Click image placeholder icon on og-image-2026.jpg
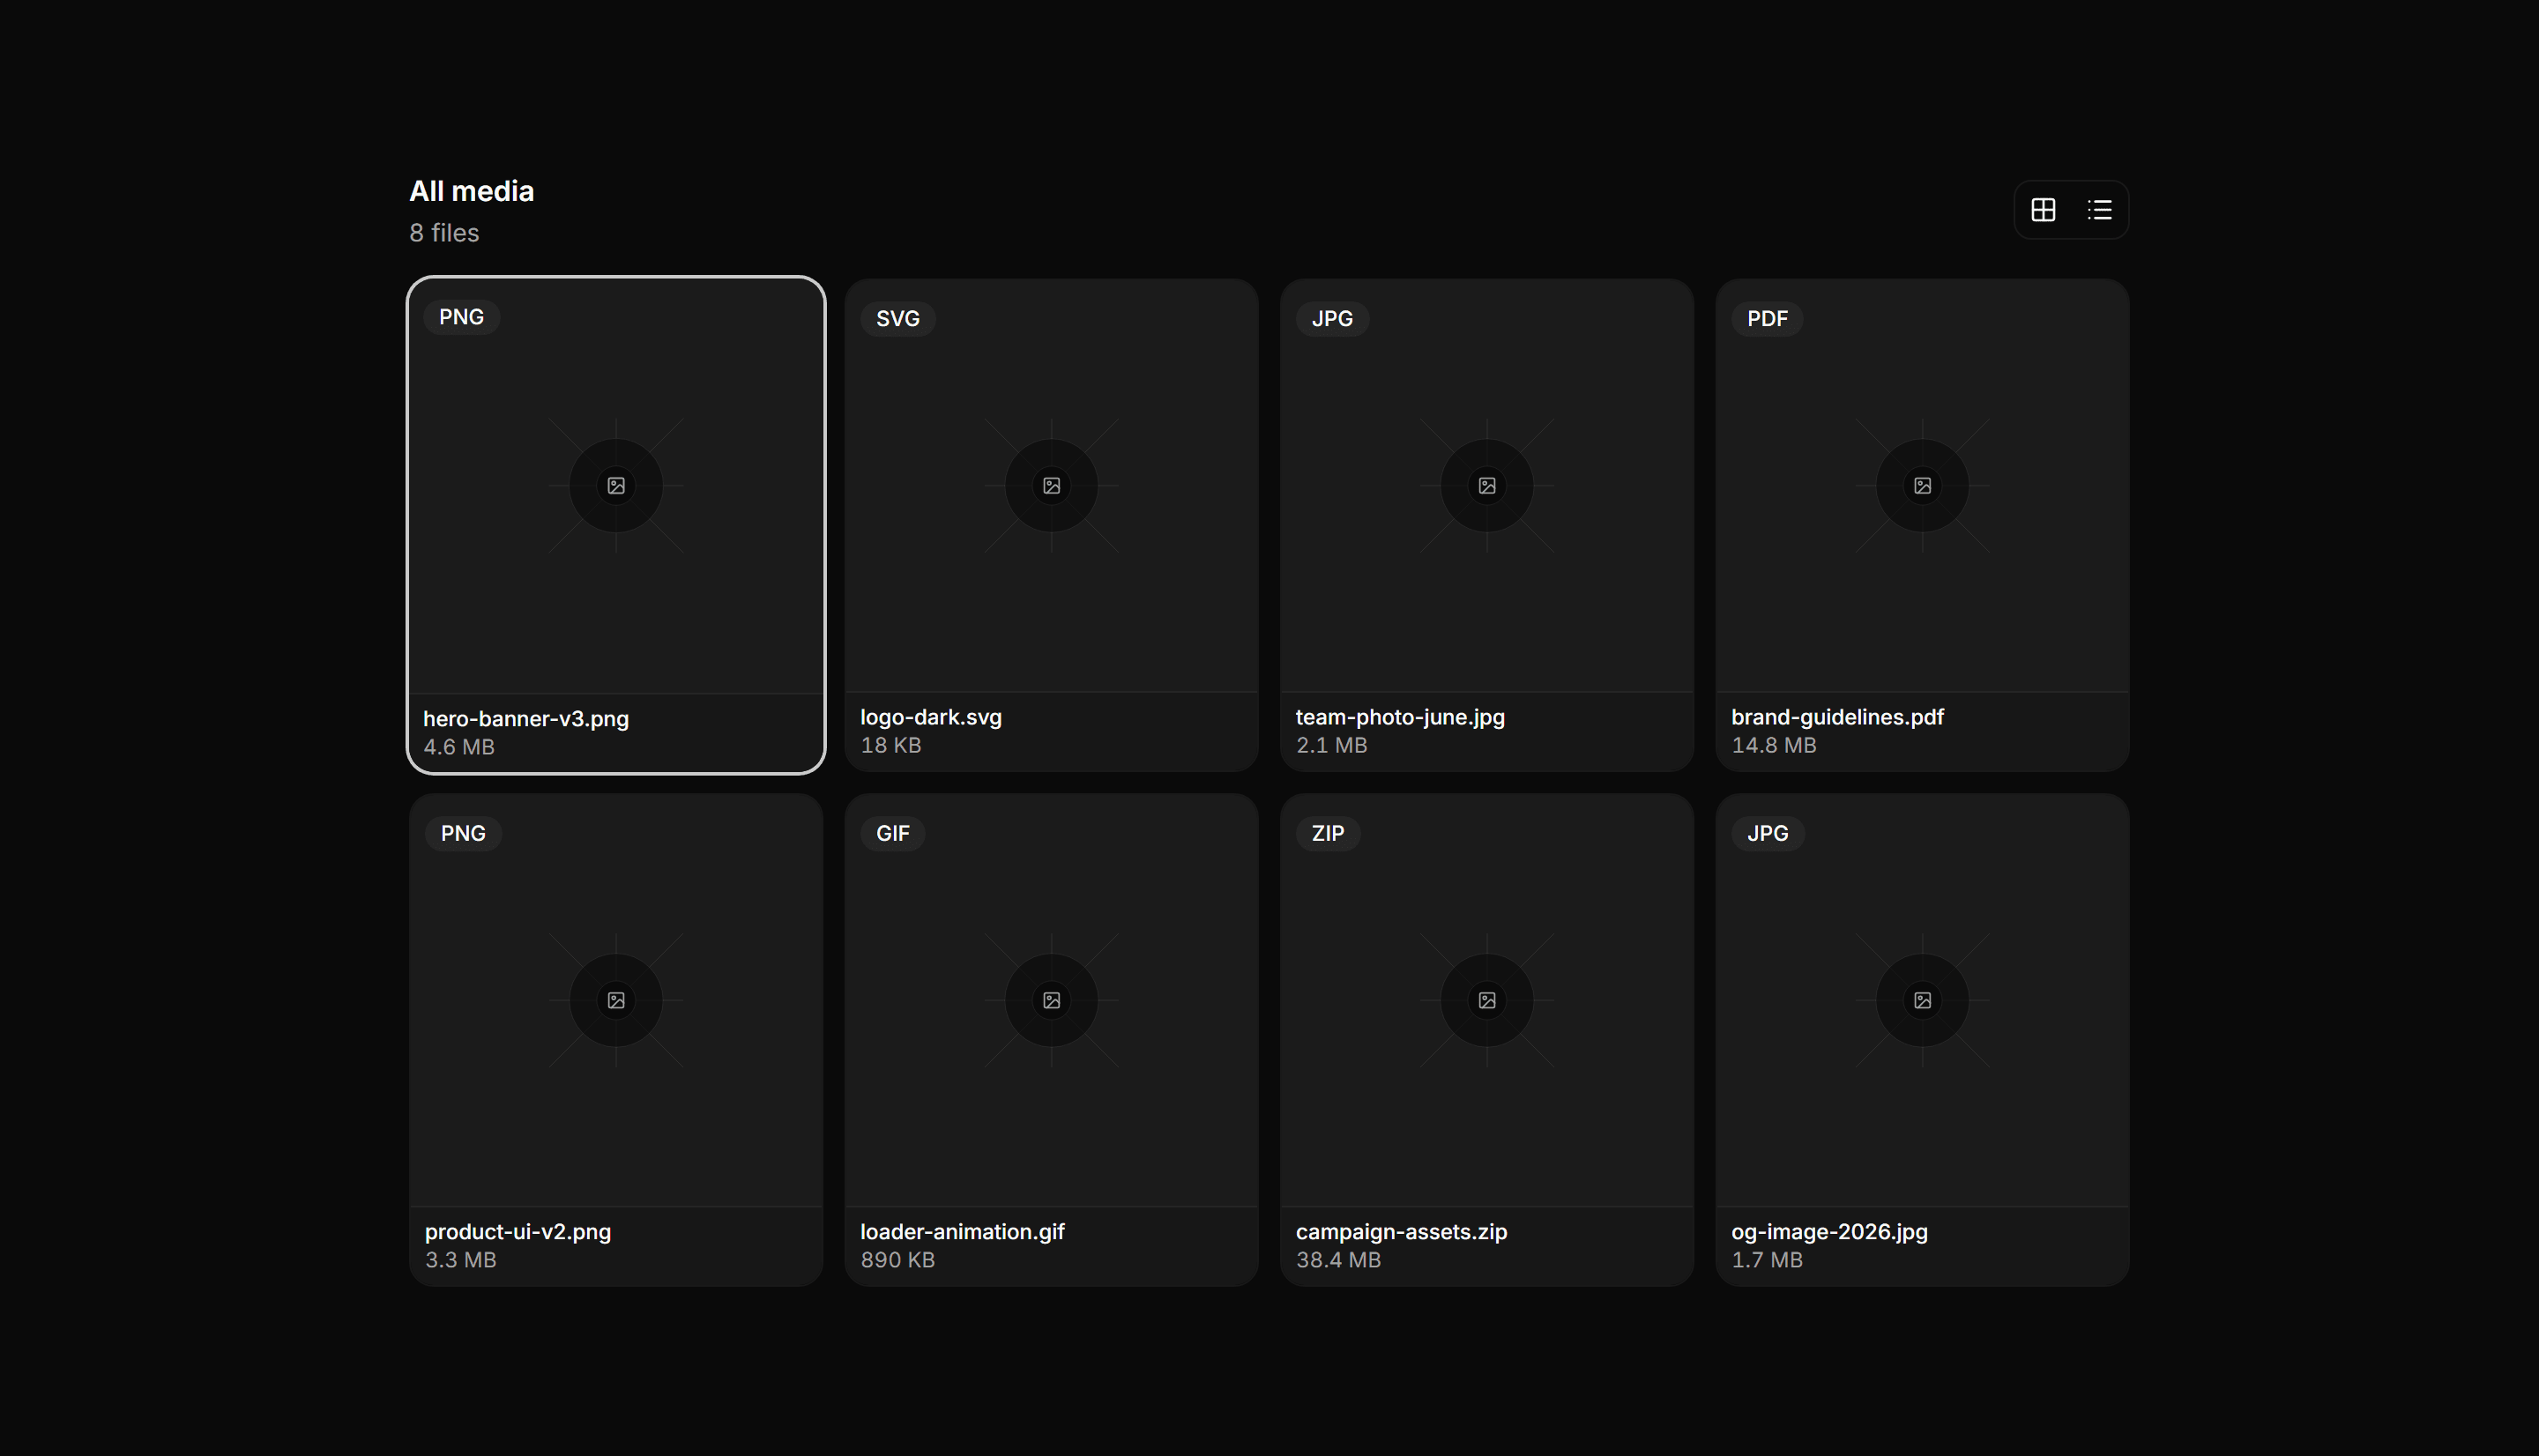The image size is (2539, 1456). click(1922, 1000)
